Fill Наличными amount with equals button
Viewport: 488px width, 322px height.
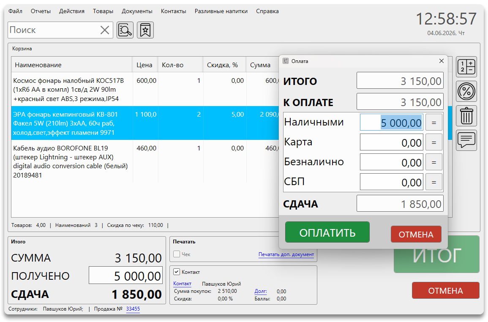tap(434, 123)
